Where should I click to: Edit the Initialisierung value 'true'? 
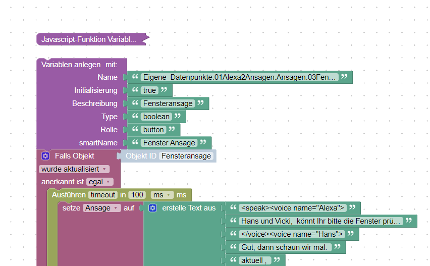pos(149,90)
